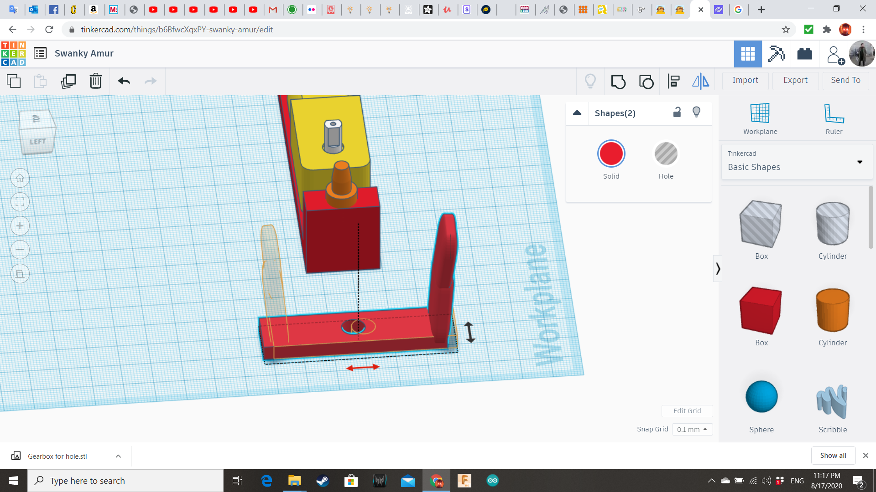
Task: Open the Export menu
Action: pyautogui.click(x=795, y=80)
